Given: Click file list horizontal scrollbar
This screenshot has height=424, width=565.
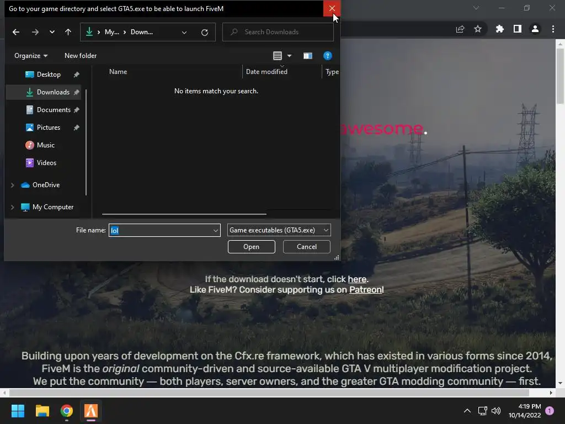Looking at the screenshot, I should (x=184, y=214).
